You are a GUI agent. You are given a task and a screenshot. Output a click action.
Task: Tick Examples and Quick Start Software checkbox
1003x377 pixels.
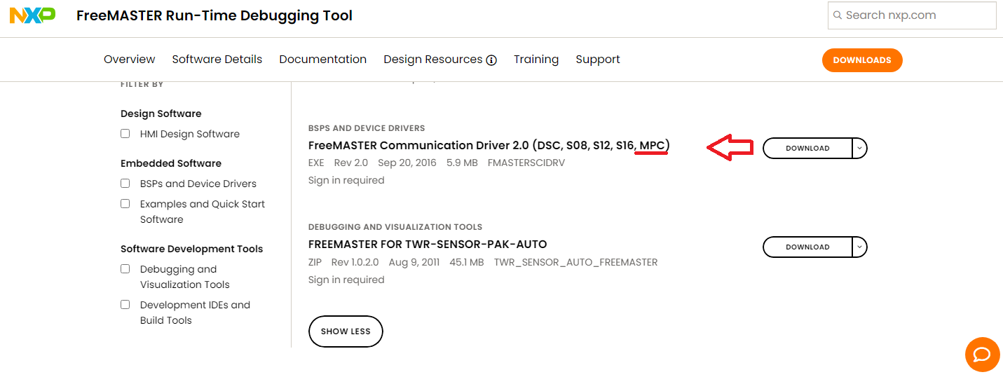point(125,204)
